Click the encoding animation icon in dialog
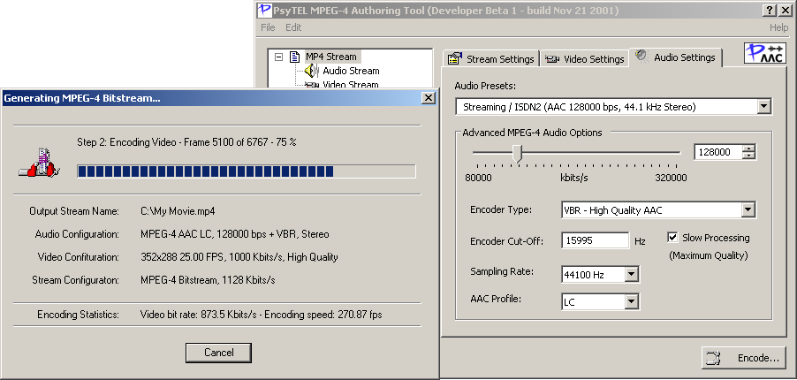 [x=40, y=163]
